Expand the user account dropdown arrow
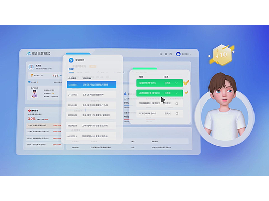269x201 pixels. point(190,54)
